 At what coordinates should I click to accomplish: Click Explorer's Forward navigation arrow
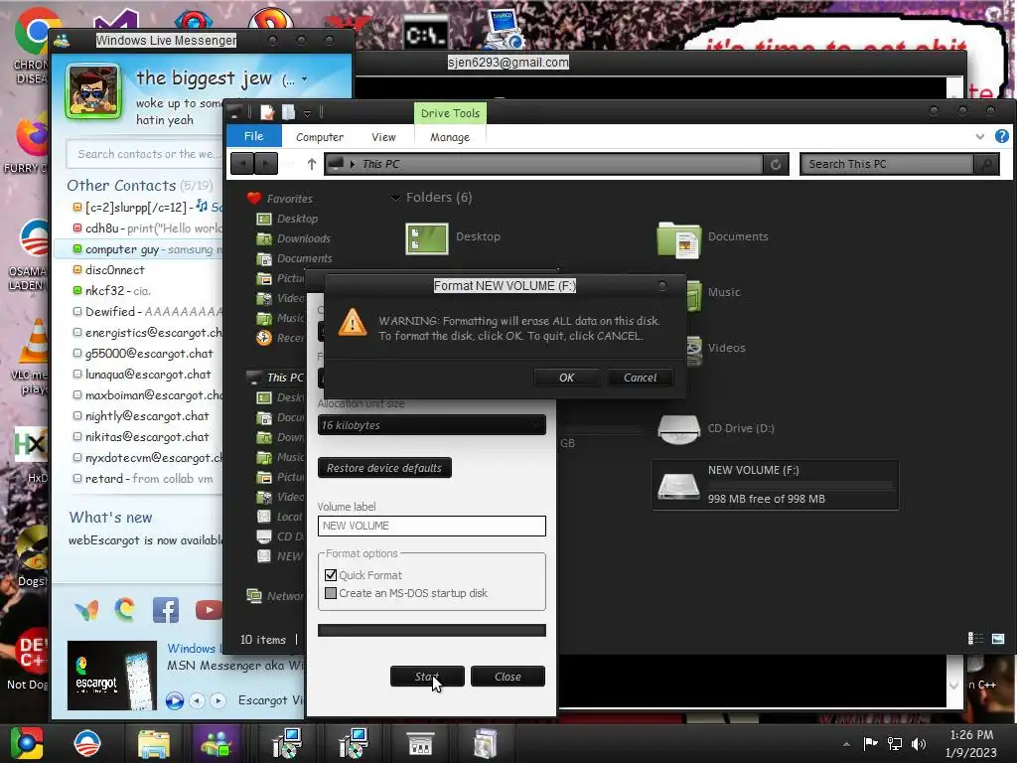click(266, 164)
